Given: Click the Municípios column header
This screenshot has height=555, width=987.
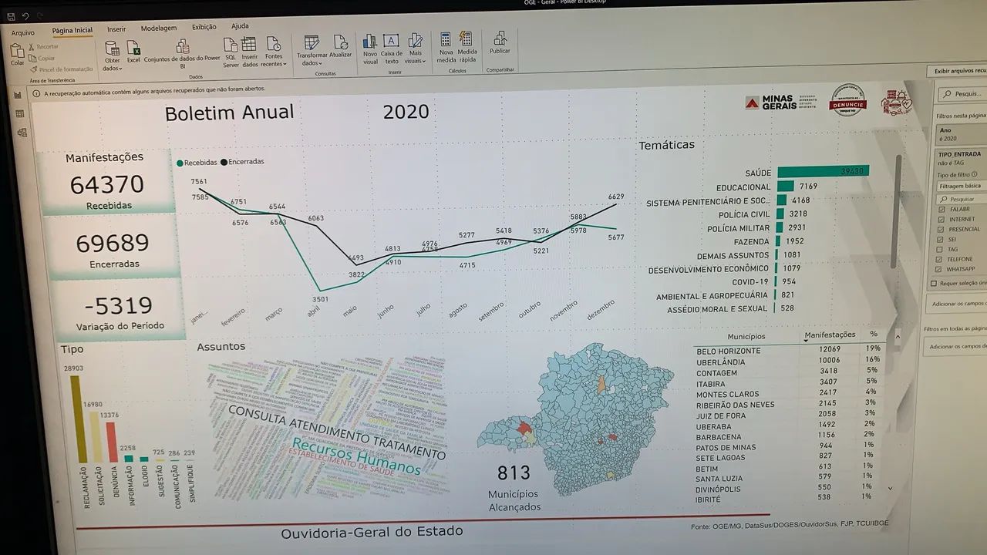Looking at the screenshot, I should click(746, 337).
